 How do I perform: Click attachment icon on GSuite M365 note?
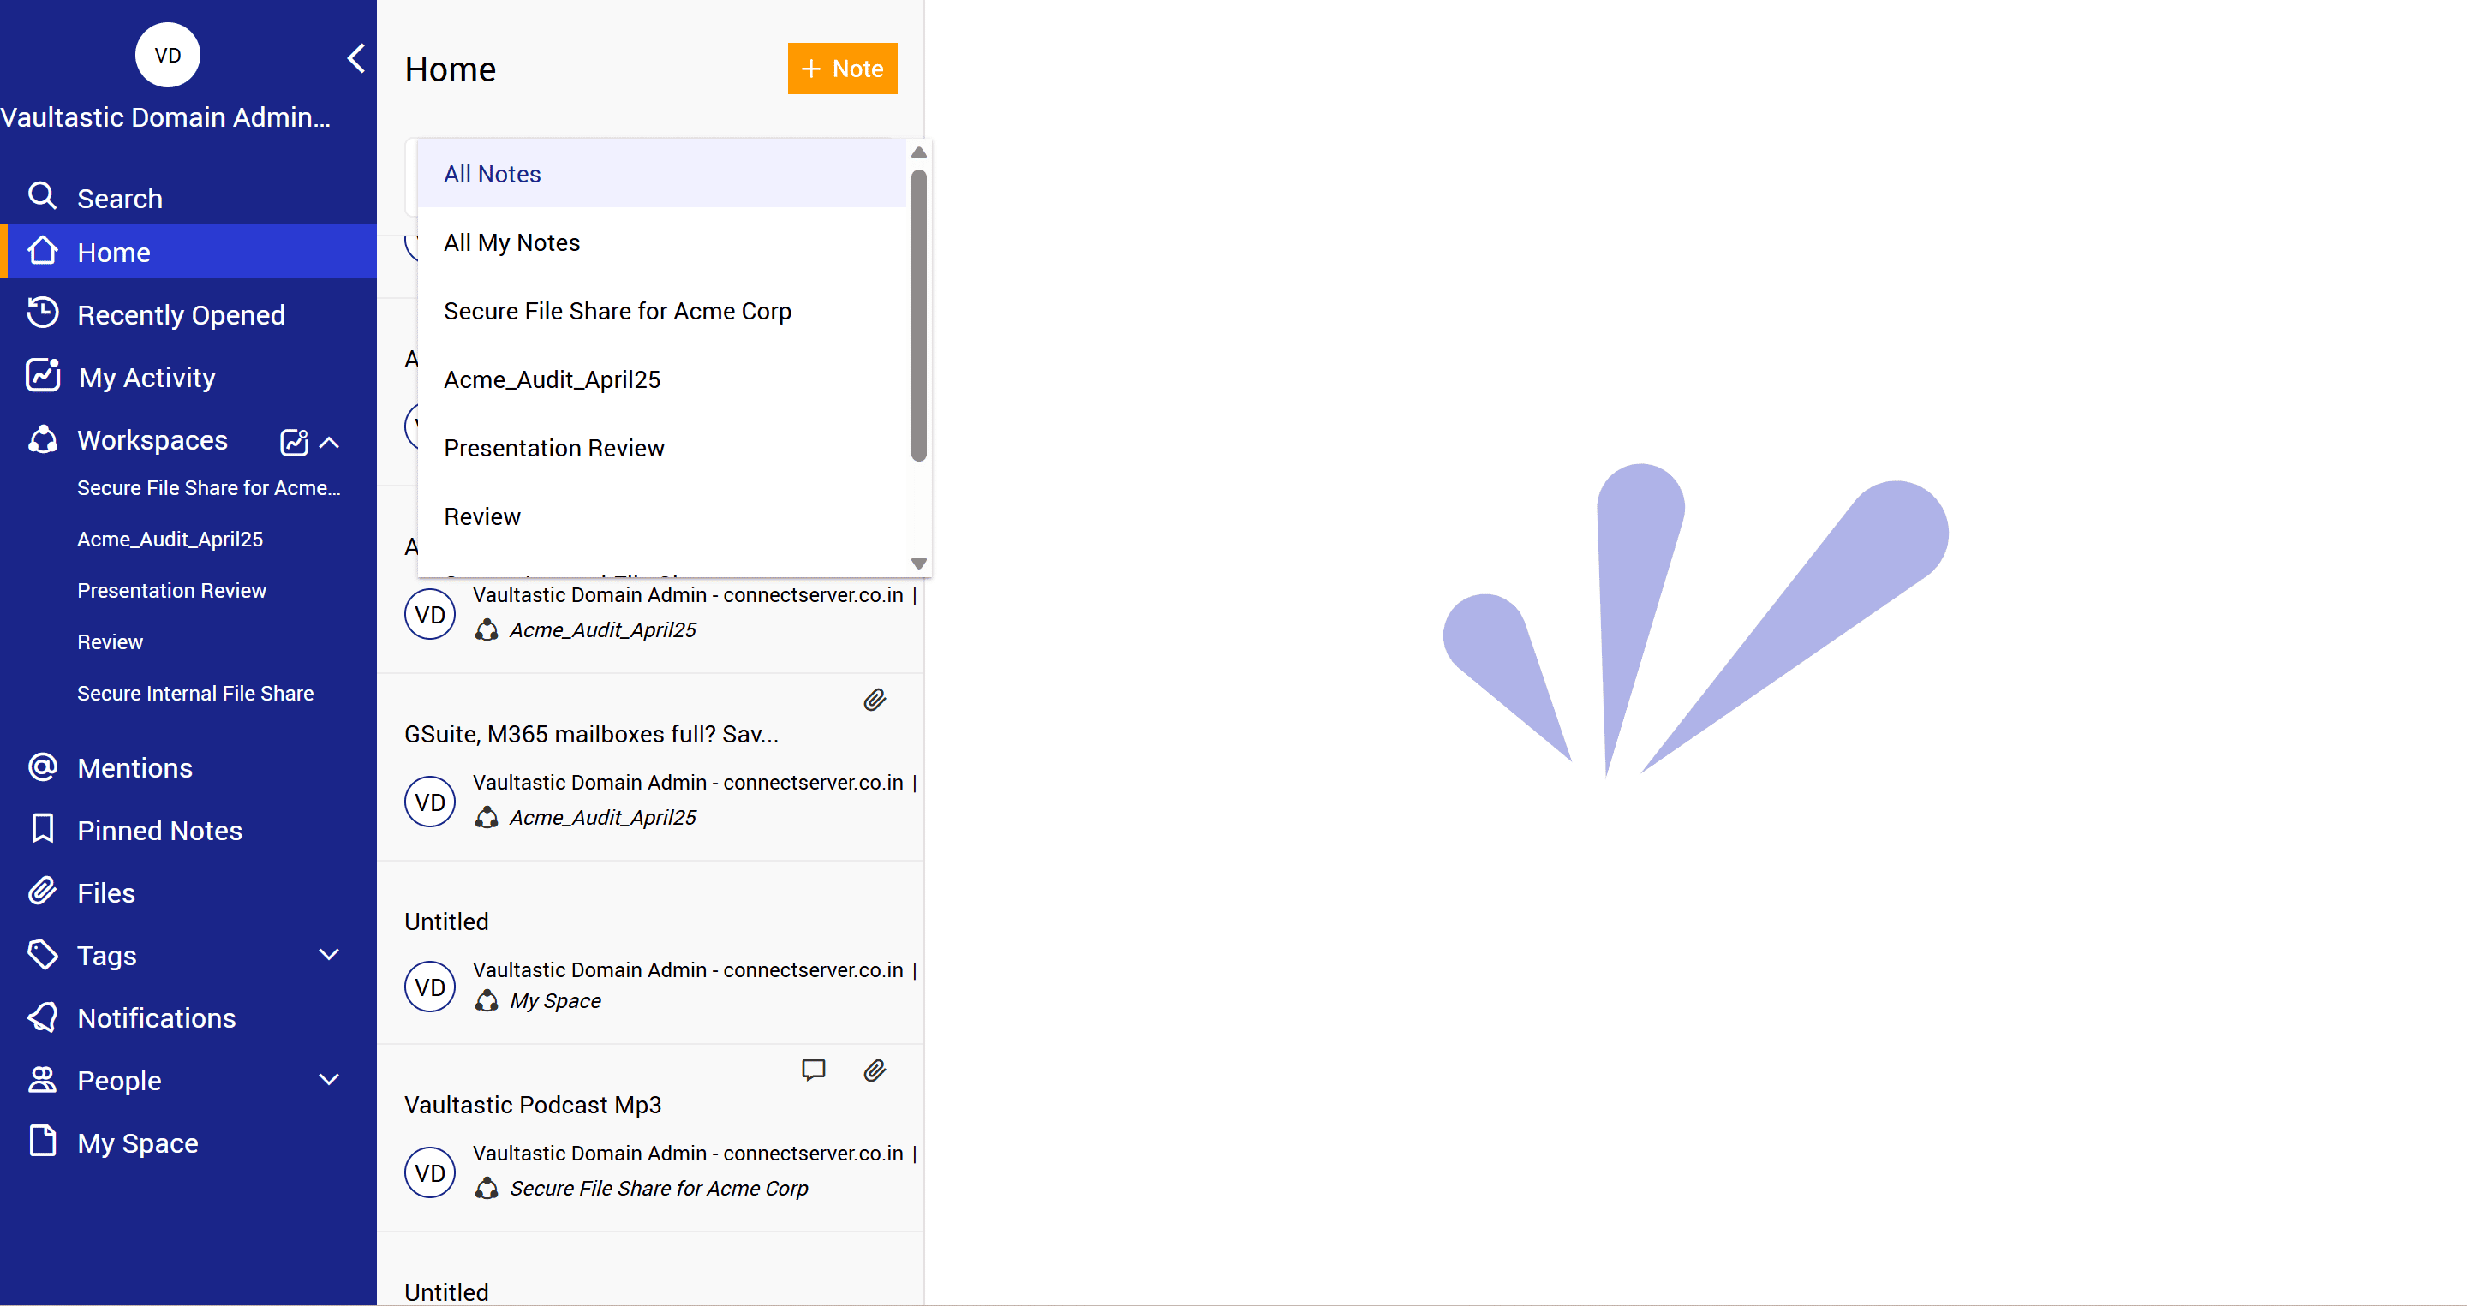tap(875, 700)
